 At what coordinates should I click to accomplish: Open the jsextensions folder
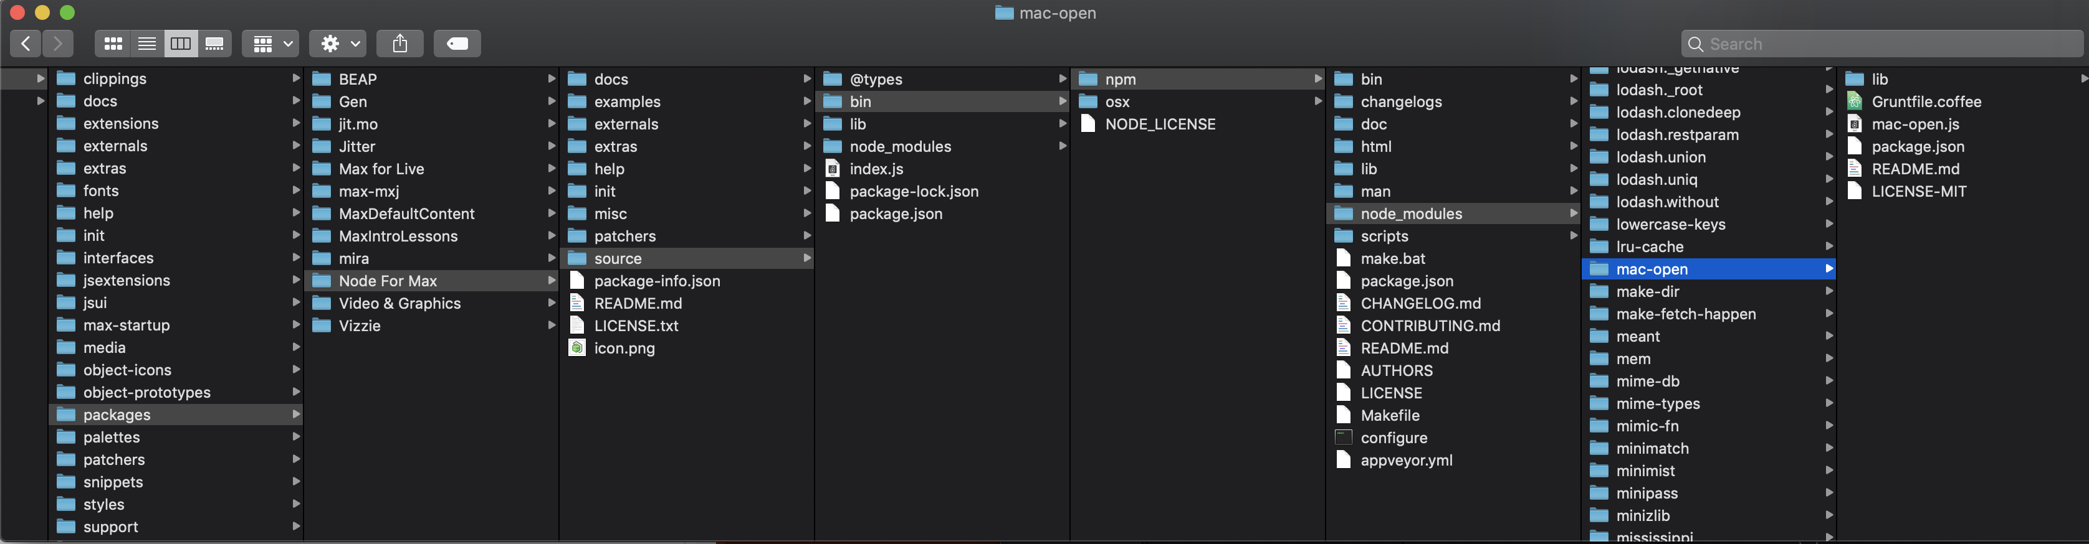click(x=127, y=281)
